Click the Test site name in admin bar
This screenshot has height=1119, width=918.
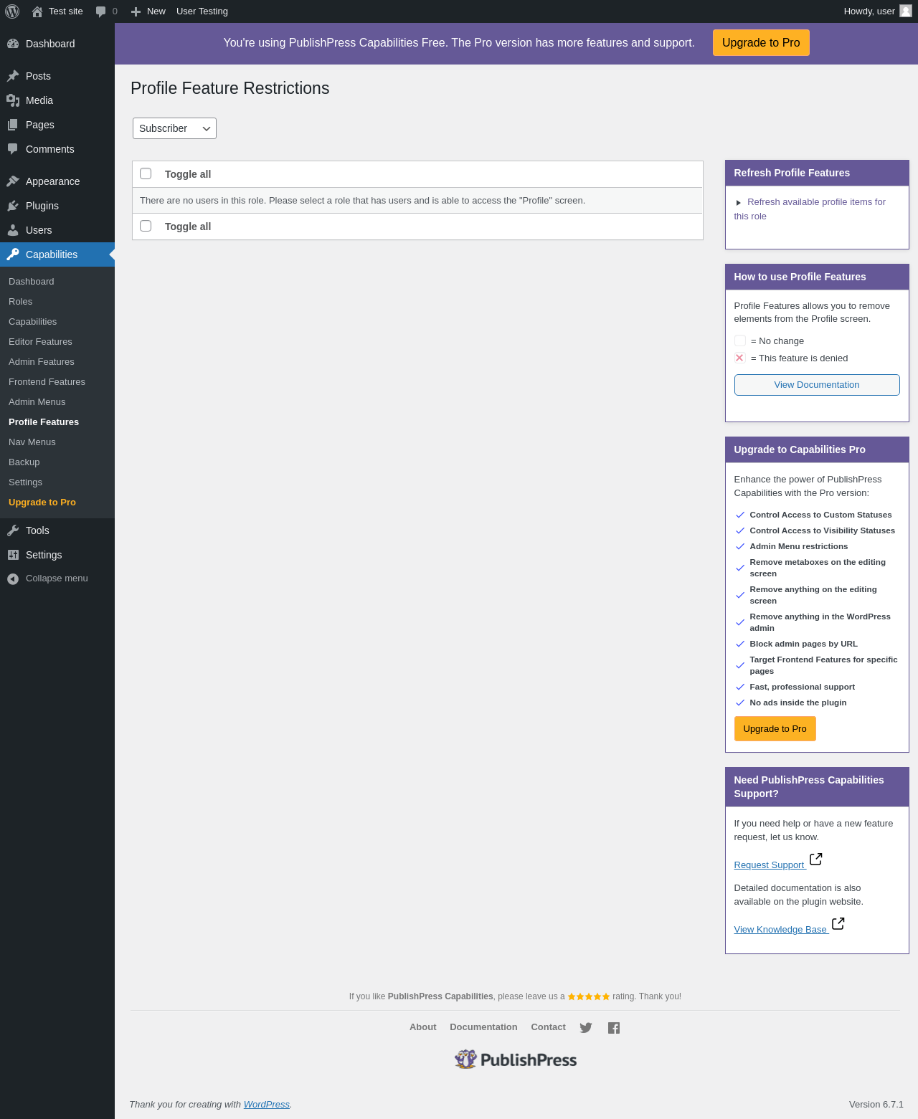coord(66,11)
